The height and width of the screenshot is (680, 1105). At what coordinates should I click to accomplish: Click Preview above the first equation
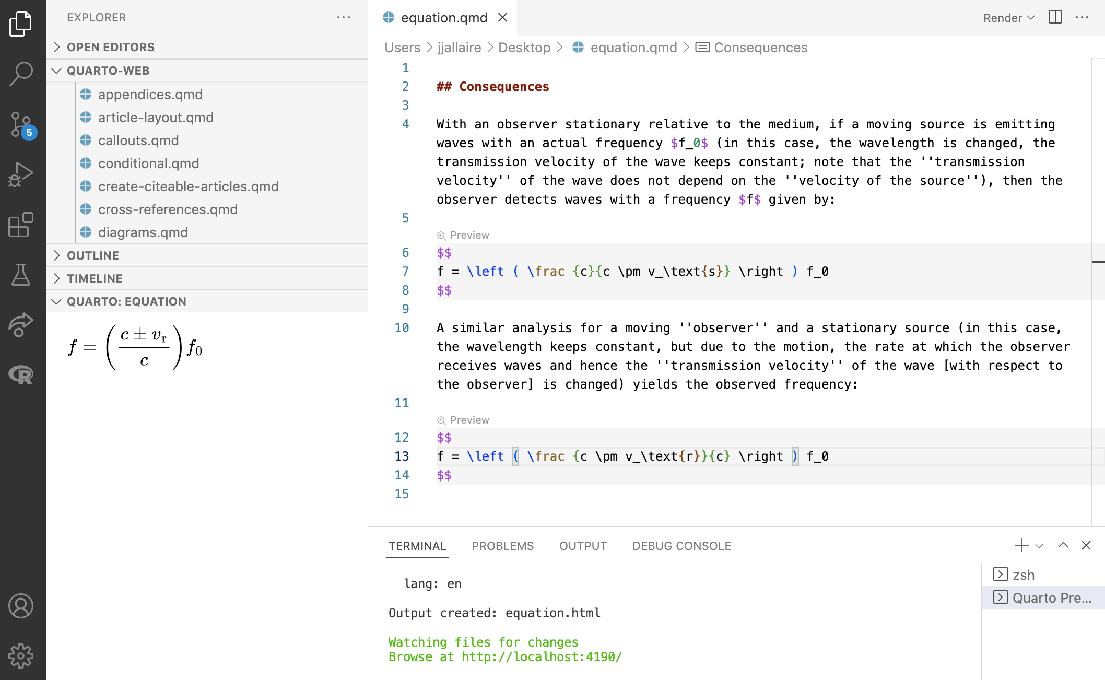click(x=463, y=235)
